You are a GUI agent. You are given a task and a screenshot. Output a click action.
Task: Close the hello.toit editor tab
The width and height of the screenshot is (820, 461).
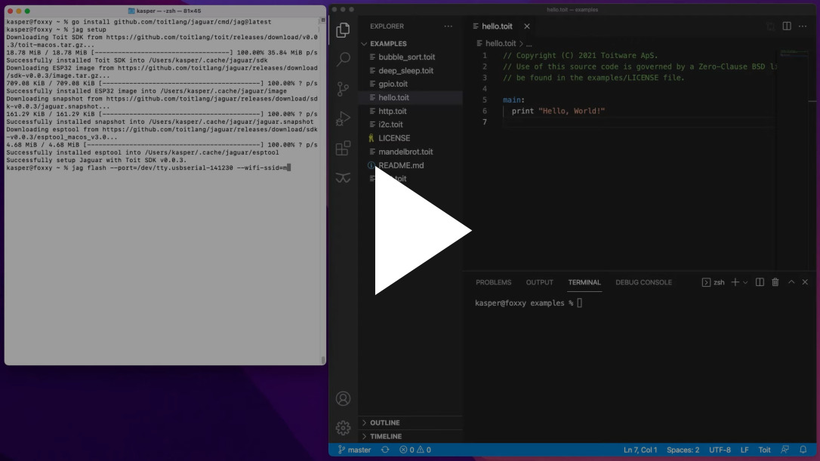pyautogui.click(x=526, y=26)
